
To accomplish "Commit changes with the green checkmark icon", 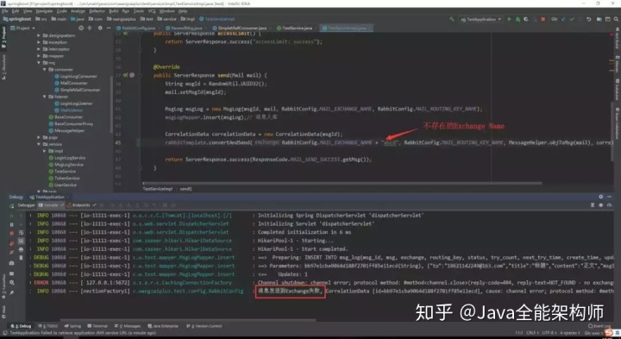I will (x=572, y=19).
